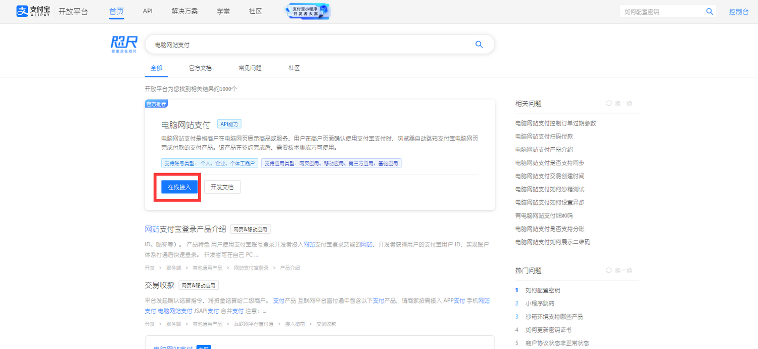Open 有电脑网站支付DEMO吗 question
The width and height of the screenshot is (758, 349).
(x=544, y=215)
